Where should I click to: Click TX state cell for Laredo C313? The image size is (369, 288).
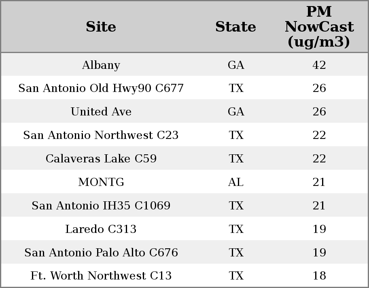tap(236, 229)
